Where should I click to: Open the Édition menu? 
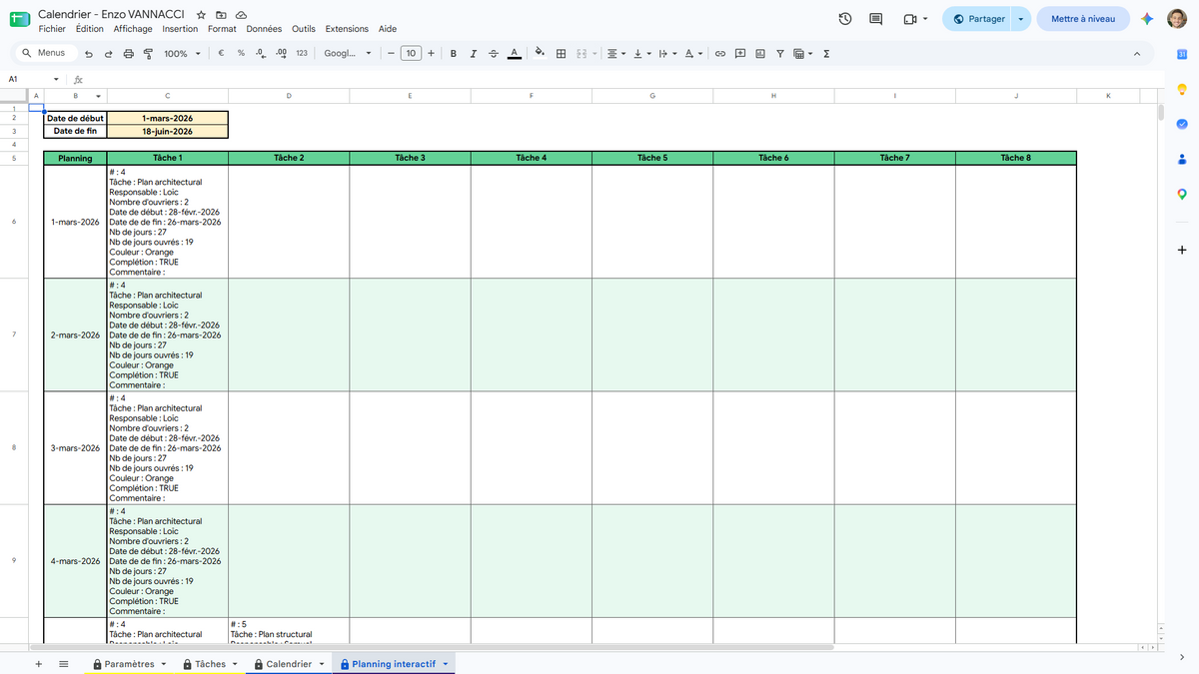coord(89,29)
